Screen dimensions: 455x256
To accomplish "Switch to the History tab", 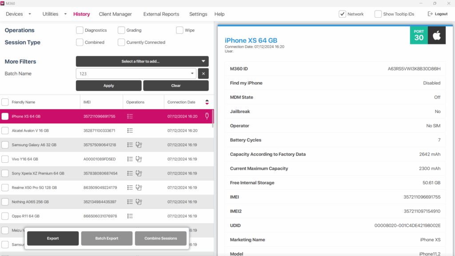I will pyautogui.click(x=82, y=14).
